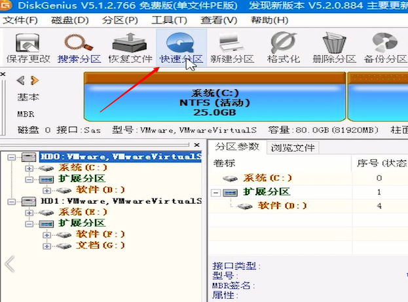The width and height of the screenshot is (408, 302).
Task: Select 扩展分区 under HD0 in tree
Action: tap(82, 179)
